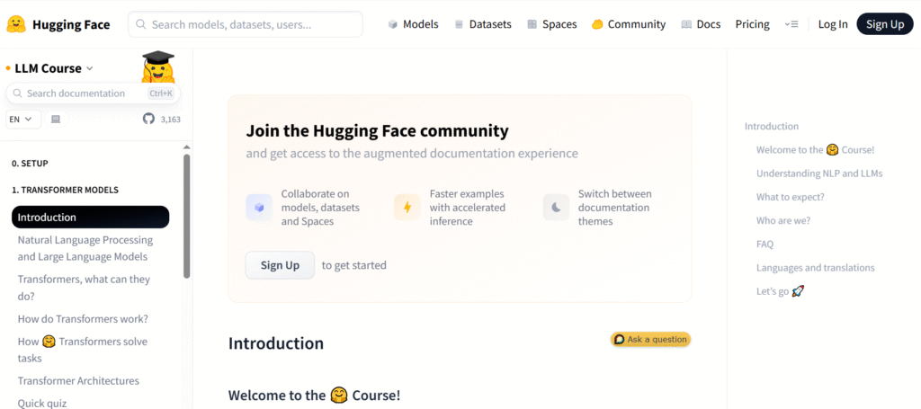
Task: Click the Sign Up button in community banner
Action: click(x=281, y=265)
